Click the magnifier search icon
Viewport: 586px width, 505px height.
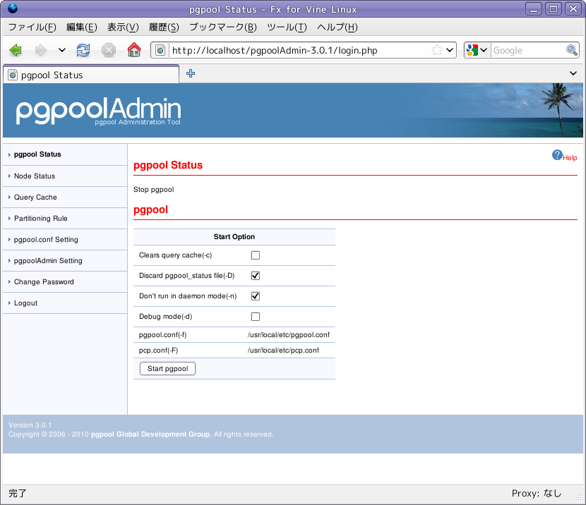(571, 50)
